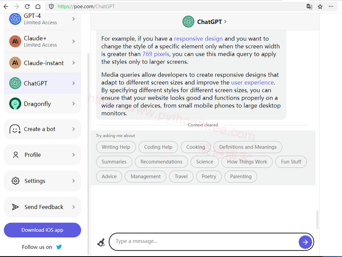Send the message with the arrow button
The height and width of the screenshot is (257, 342).
(305, 242)
